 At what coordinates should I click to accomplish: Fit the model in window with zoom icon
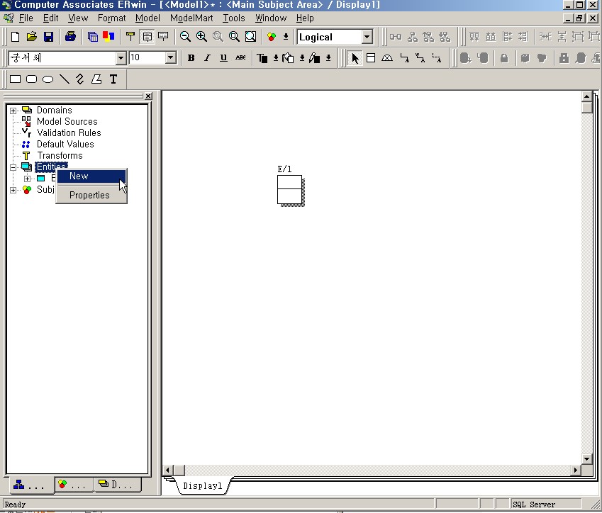tap(250, 37)
